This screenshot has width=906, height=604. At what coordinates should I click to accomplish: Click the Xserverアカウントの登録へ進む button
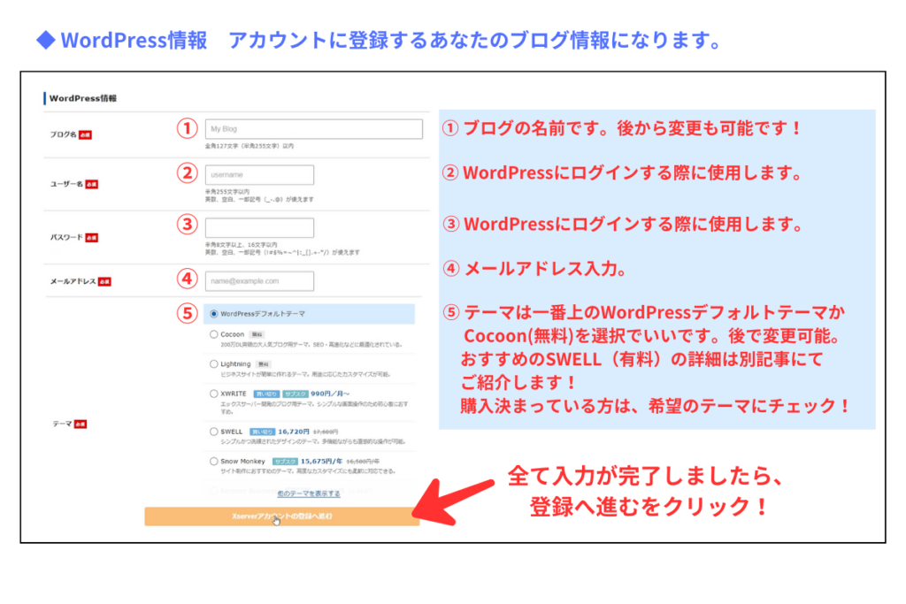pyautogui.click(x=282, y=516)
